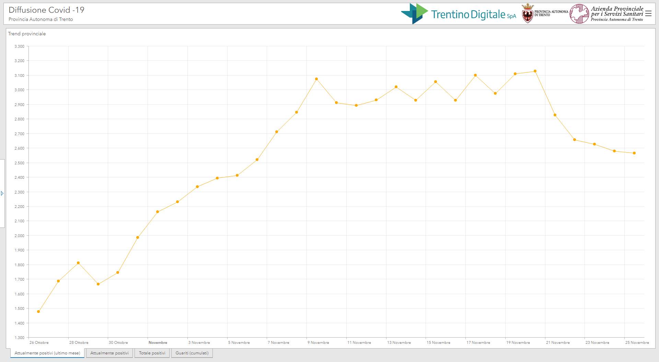Expand the collapsed left side panel arrow
659x362 pixels.
coord(2,194)
